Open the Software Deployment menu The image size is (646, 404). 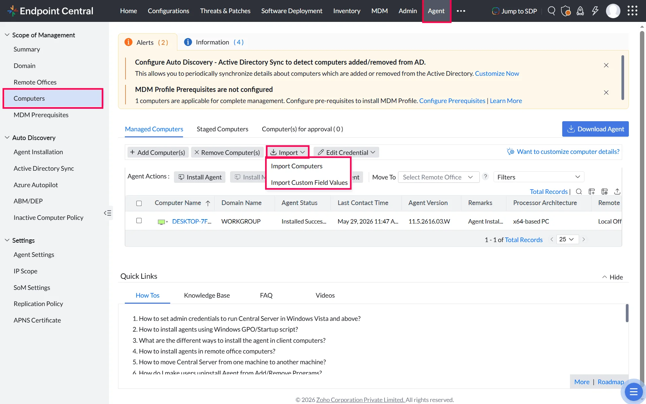tap(292, 11)
